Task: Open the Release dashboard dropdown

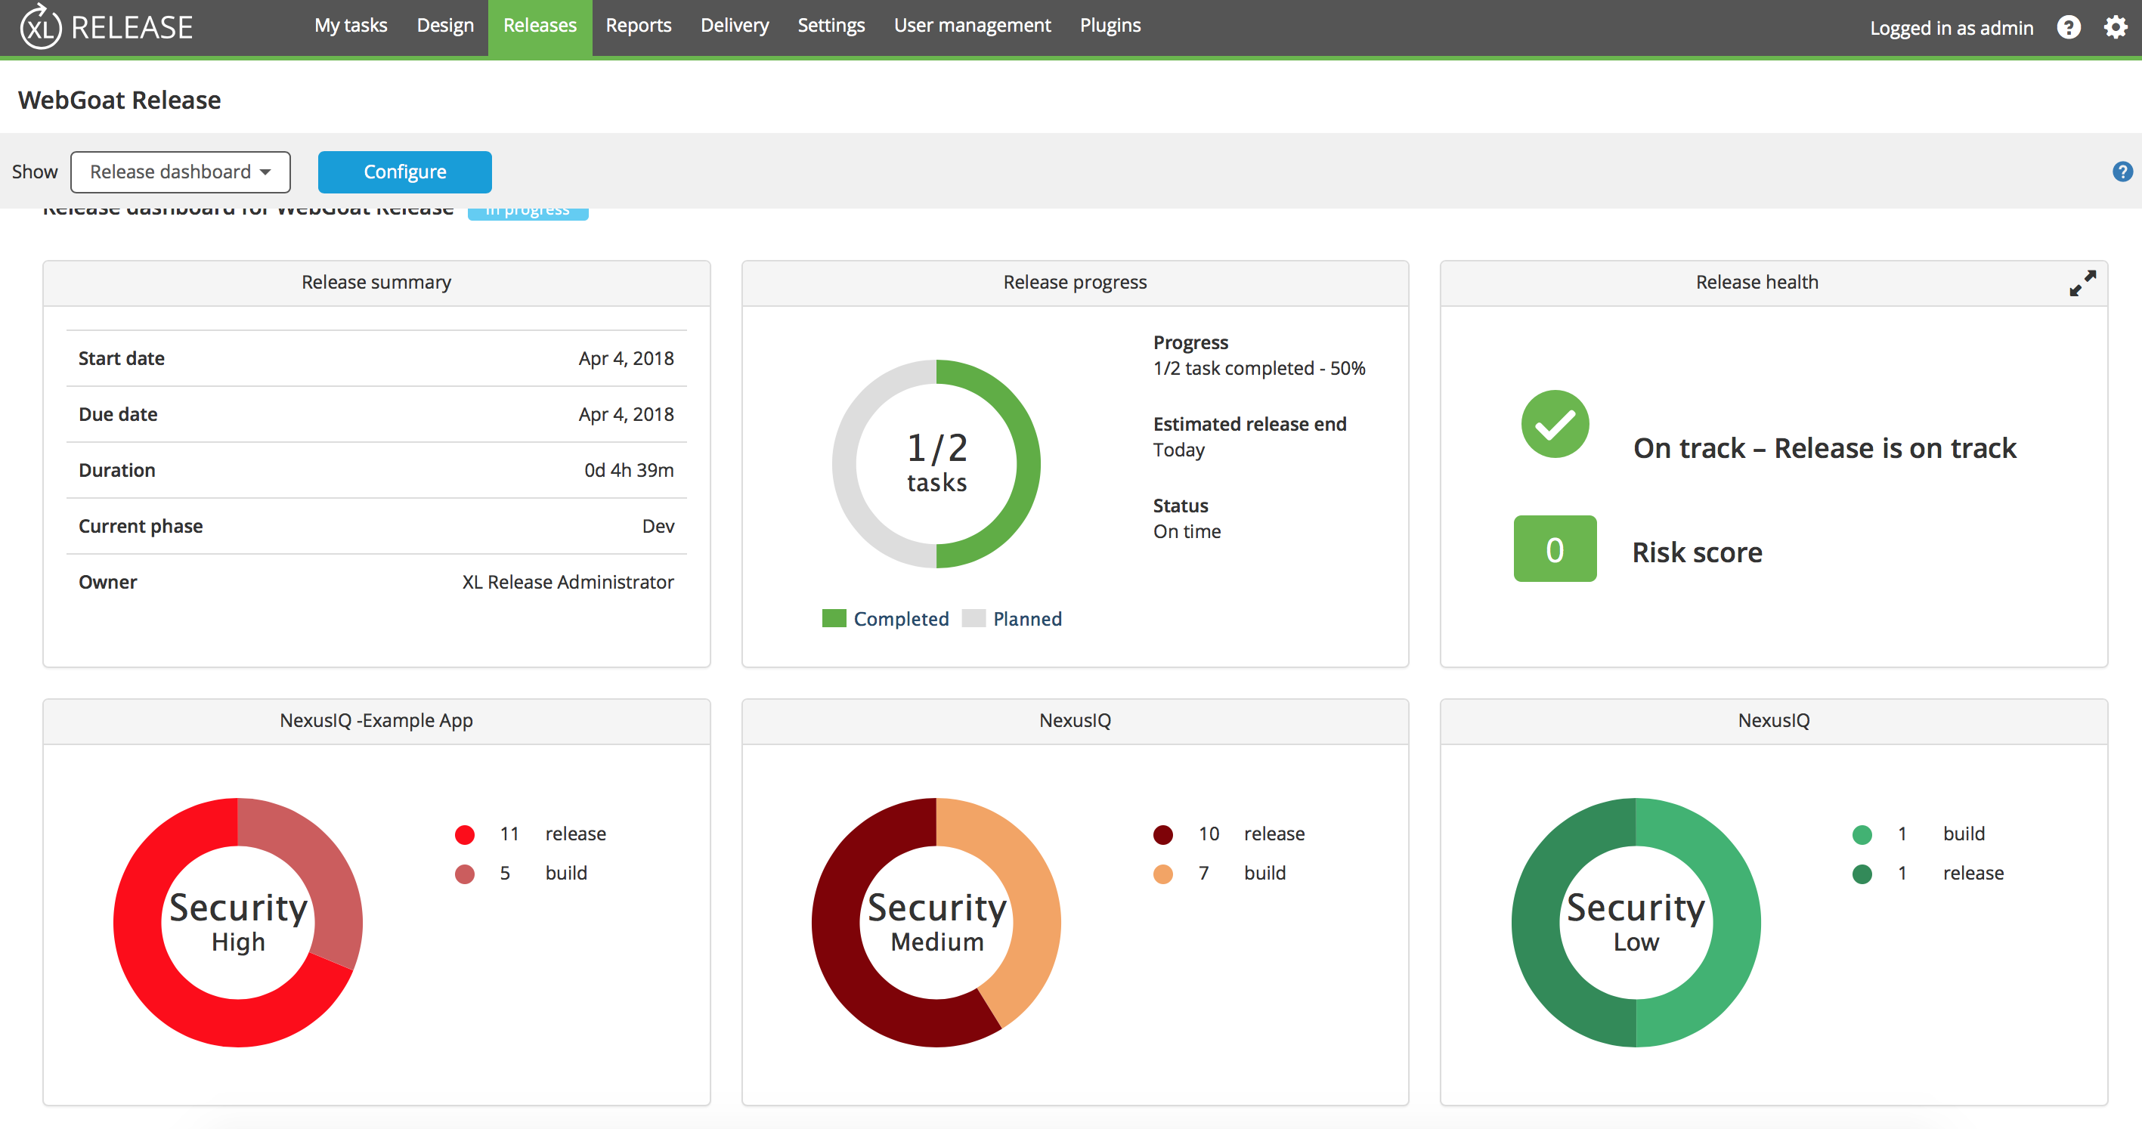Action: pos(181,172)
